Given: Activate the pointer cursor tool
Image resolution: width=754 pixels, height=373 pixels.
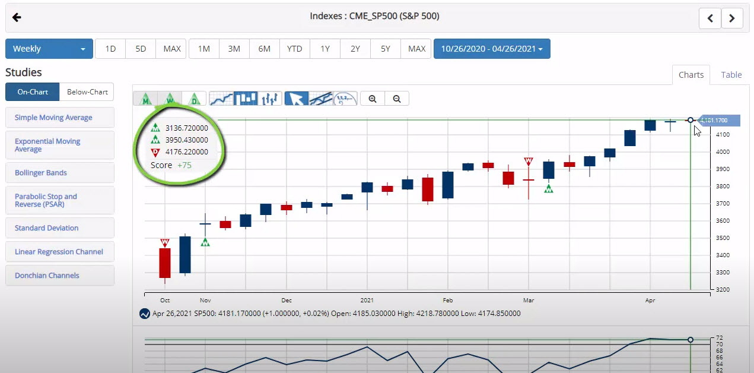Looking at the screenshot, I should [x=296, y=99].
